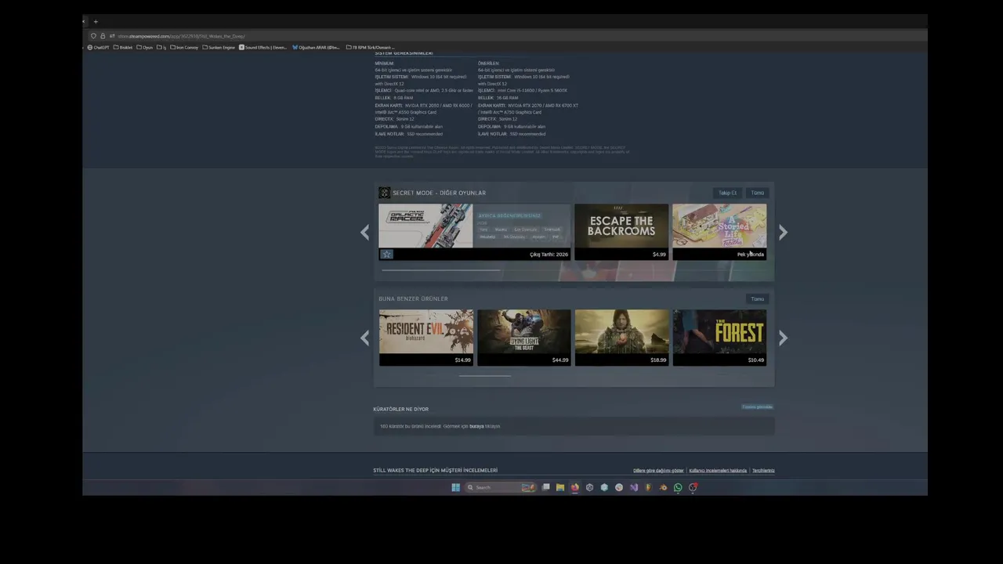Open A Storied Life Tabitha game card
The image size is (1003, 564).
(x=719, y=232)
